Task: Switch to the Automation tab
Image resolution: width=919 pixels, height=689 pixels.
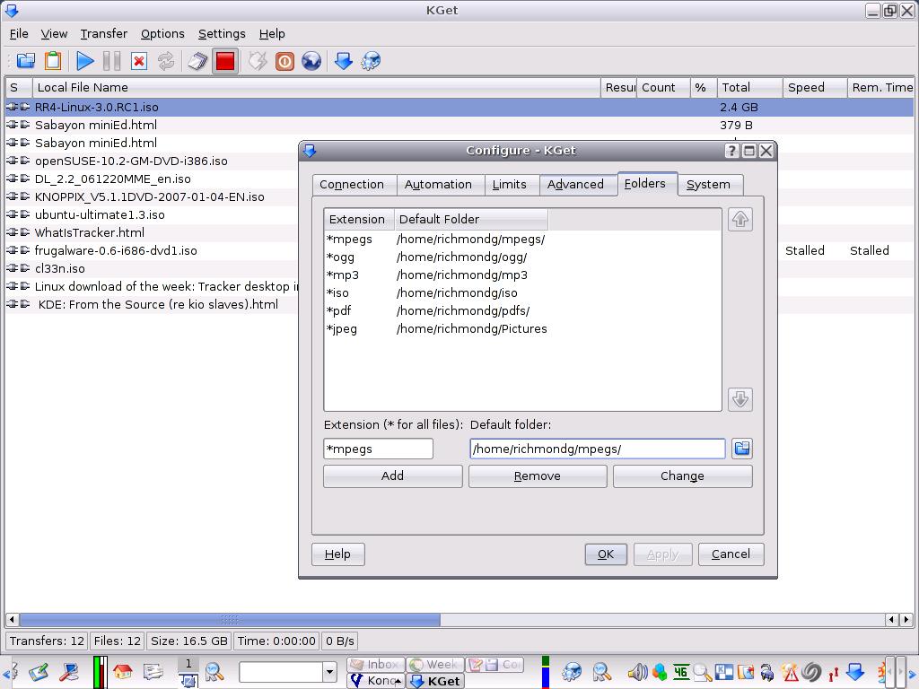Action: tap(440, 185)
